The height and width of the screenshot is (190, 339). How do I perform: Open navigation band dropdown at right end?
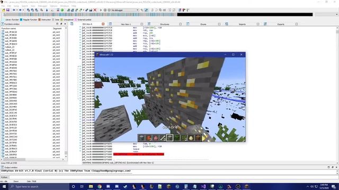(x=337, y=15)
